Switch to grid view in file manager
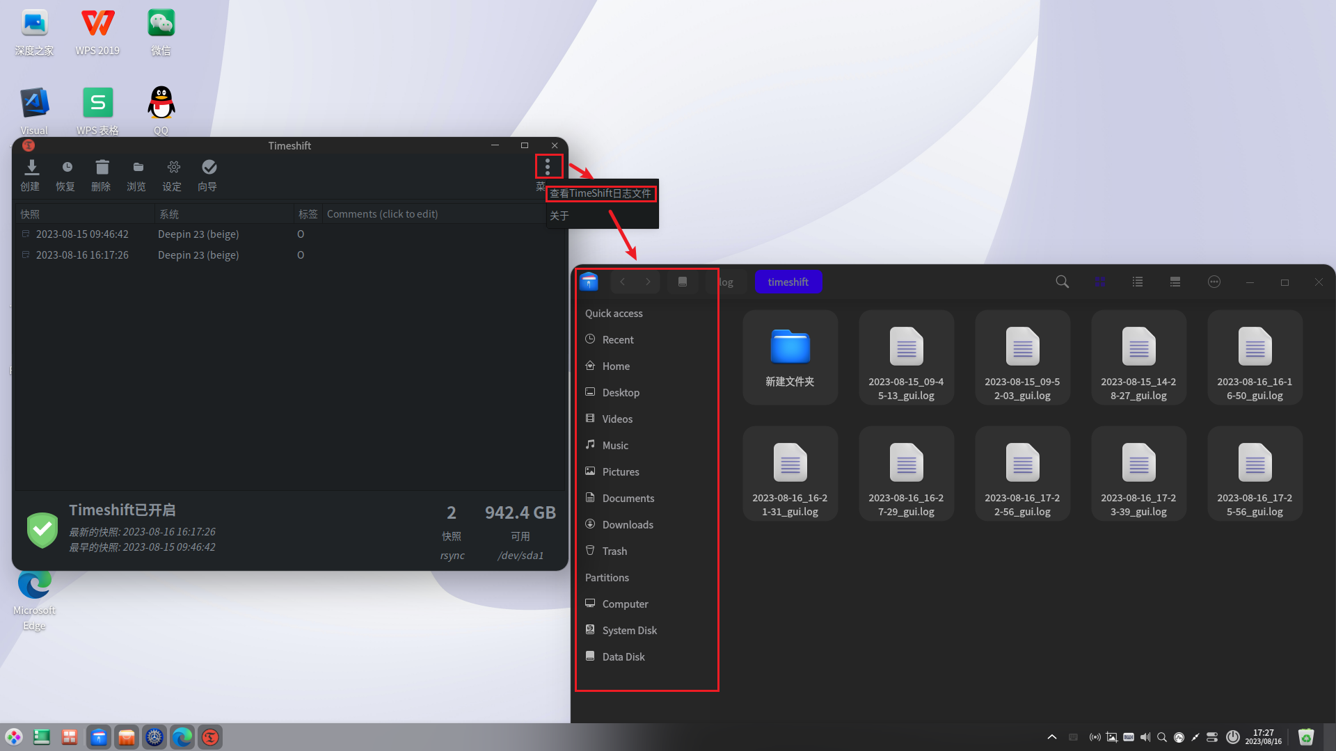 (1099, 282)
